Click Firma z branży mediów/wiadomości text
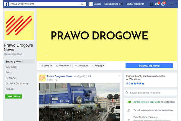Image resolution: width=181 pixels, height=121 pixels. (x=146, y=76)
